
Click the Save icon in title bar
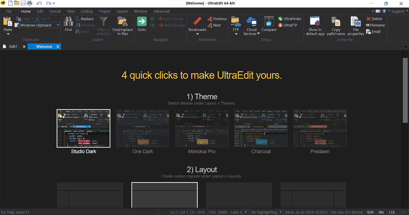[23, 3]
